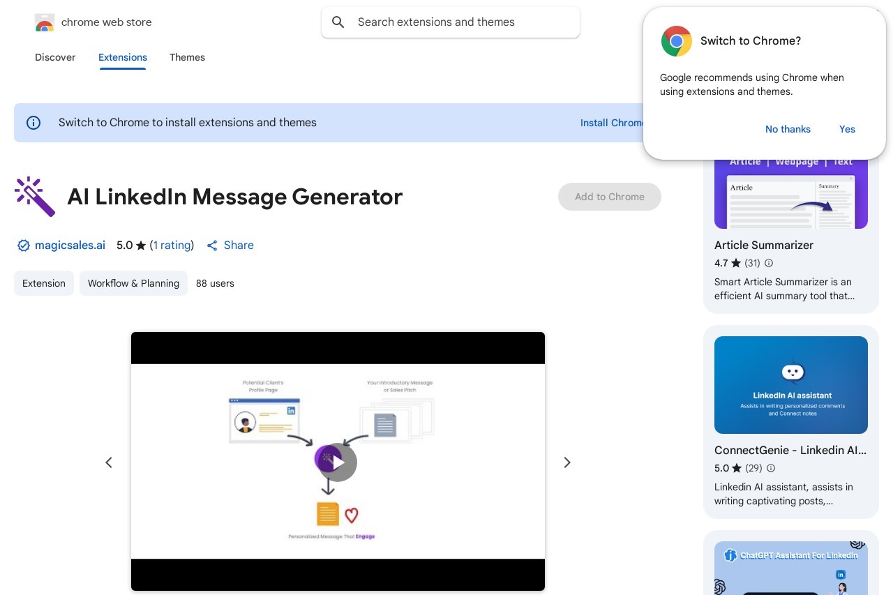Viewport: 893px width, 595px height.
Task: Click the Share icon
Action: [x=213, y=246]
